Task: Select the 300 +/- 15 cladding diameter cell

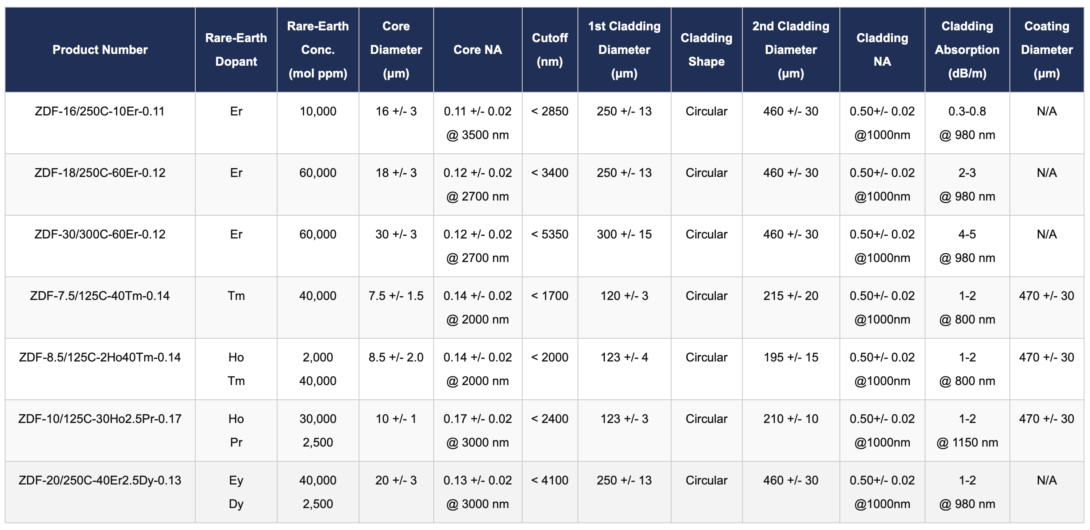Action: tap(624, 235)
